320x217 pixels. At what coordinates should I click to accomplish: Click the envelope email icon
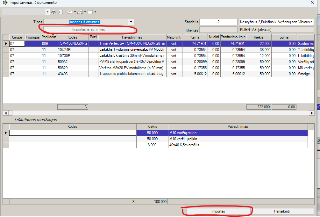69,12
